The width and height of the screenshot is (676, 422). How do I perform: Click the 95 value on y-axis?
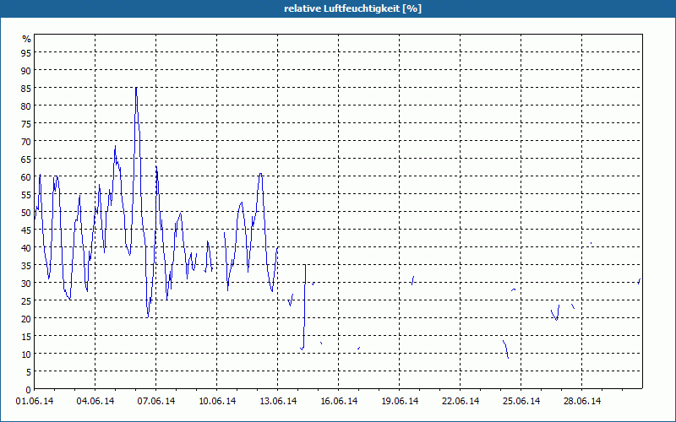click(x=25, y=53)
